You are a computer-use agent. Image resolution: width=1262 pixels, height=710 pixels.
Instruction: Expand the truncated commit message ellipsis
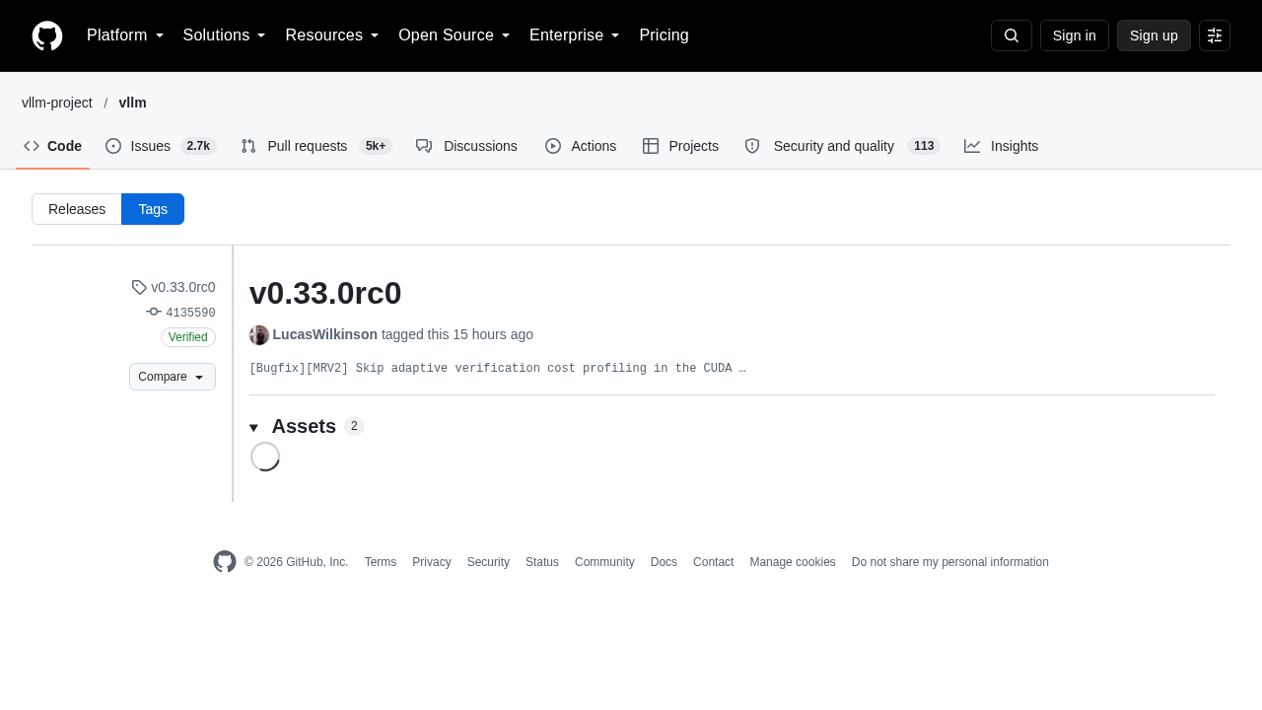tap(742, 369)
